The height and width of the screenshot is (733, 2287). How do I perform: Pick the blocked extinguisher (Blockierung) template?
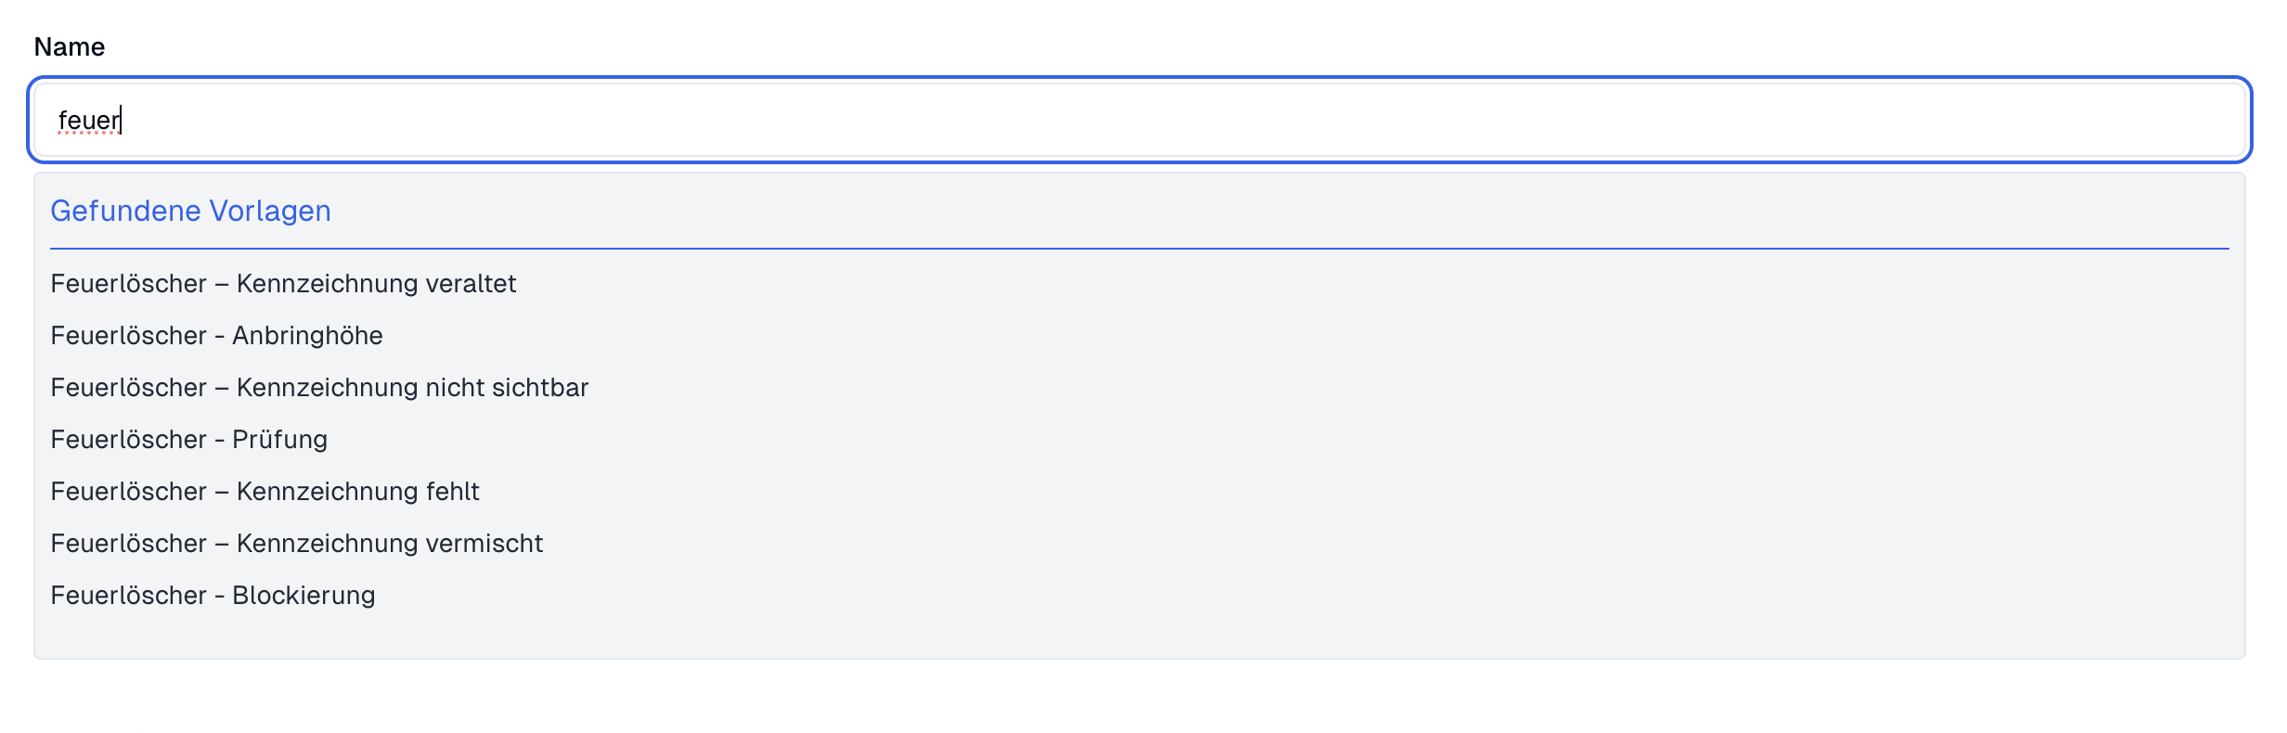[213, 596]
